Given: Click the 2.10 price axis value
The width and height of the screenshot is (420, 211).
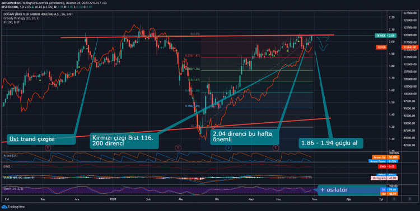Looking at the screenshot, I should (391, 30).
